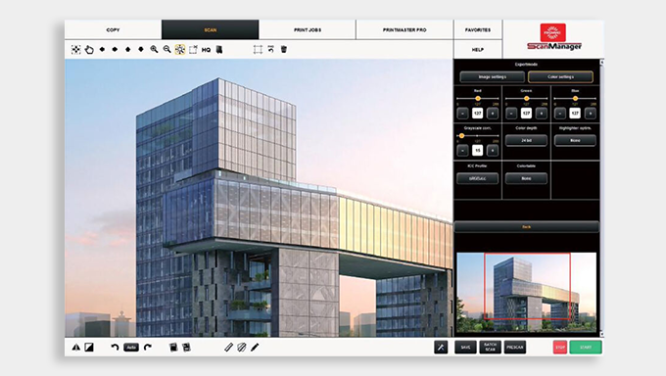666x376 pixels.
Task: Select the crop frame selection tool
Action: click(x=258, y=50)
